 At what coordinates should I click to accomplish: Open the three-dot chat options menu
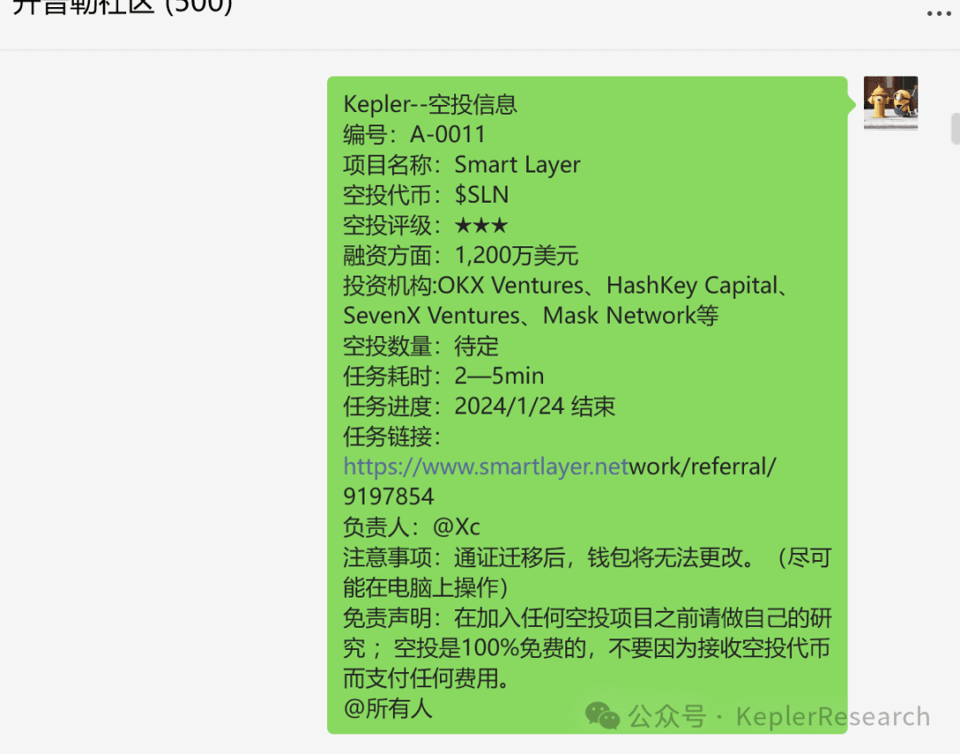pos(938,12)
